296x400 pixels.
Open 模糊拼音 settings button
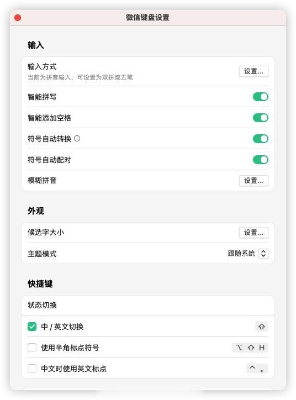[x=253, y=181]
